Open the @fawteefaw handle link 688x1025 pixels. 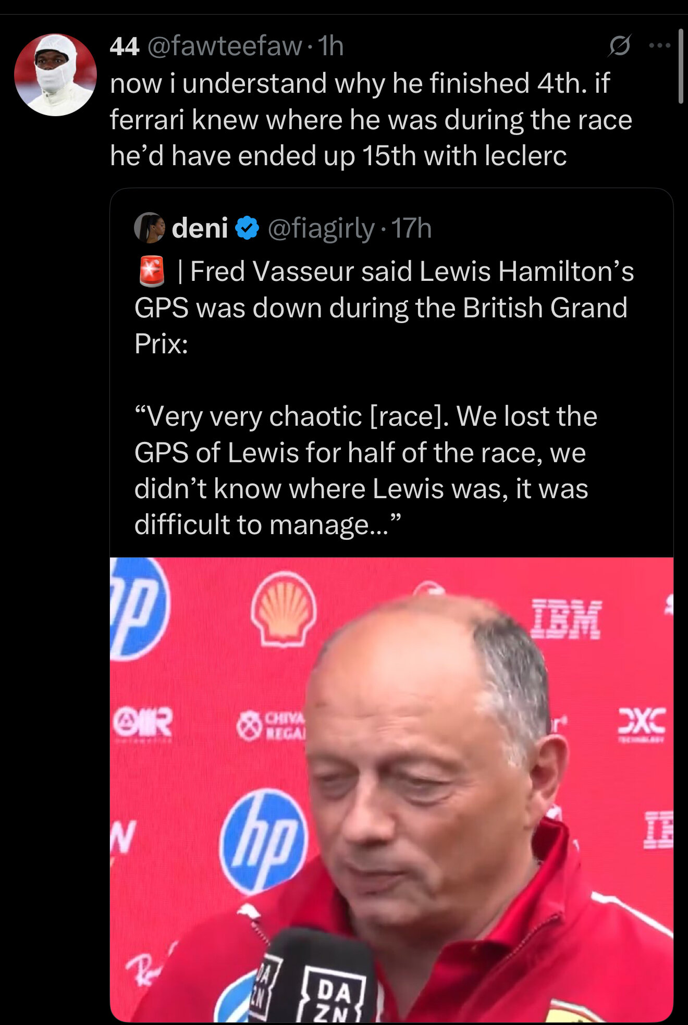pos(225,46)
